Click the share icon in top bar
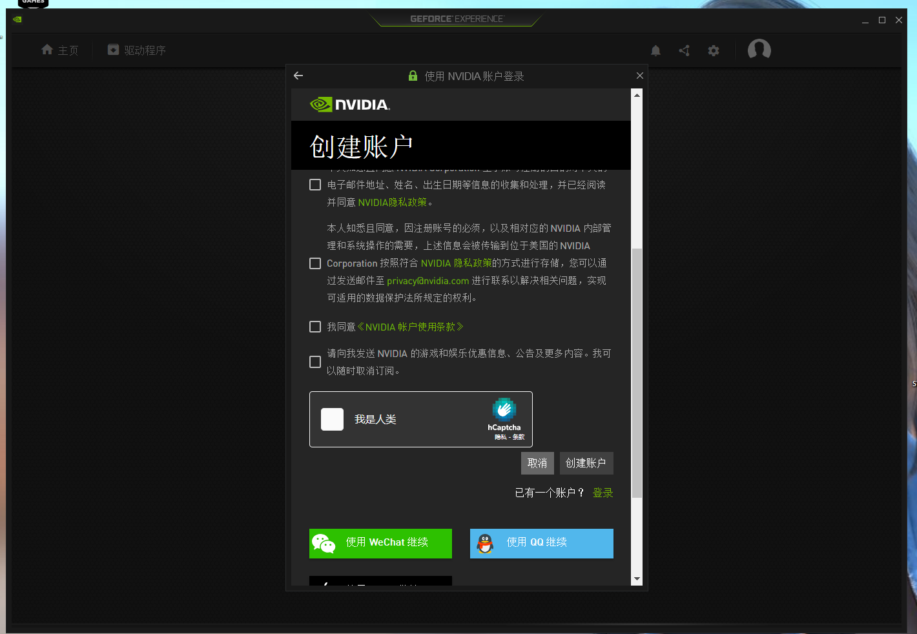 click(x=684, y=50)
